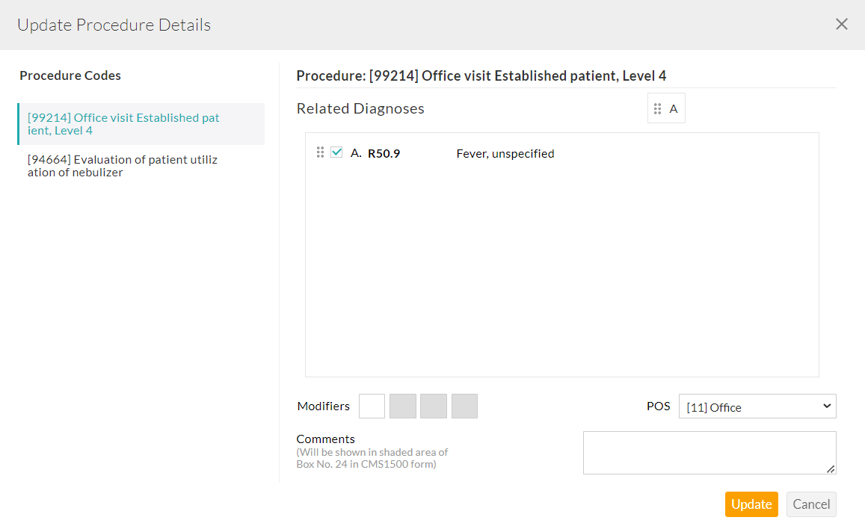Select procedure 94664 nebulizer evaluation

pos(123,166)
